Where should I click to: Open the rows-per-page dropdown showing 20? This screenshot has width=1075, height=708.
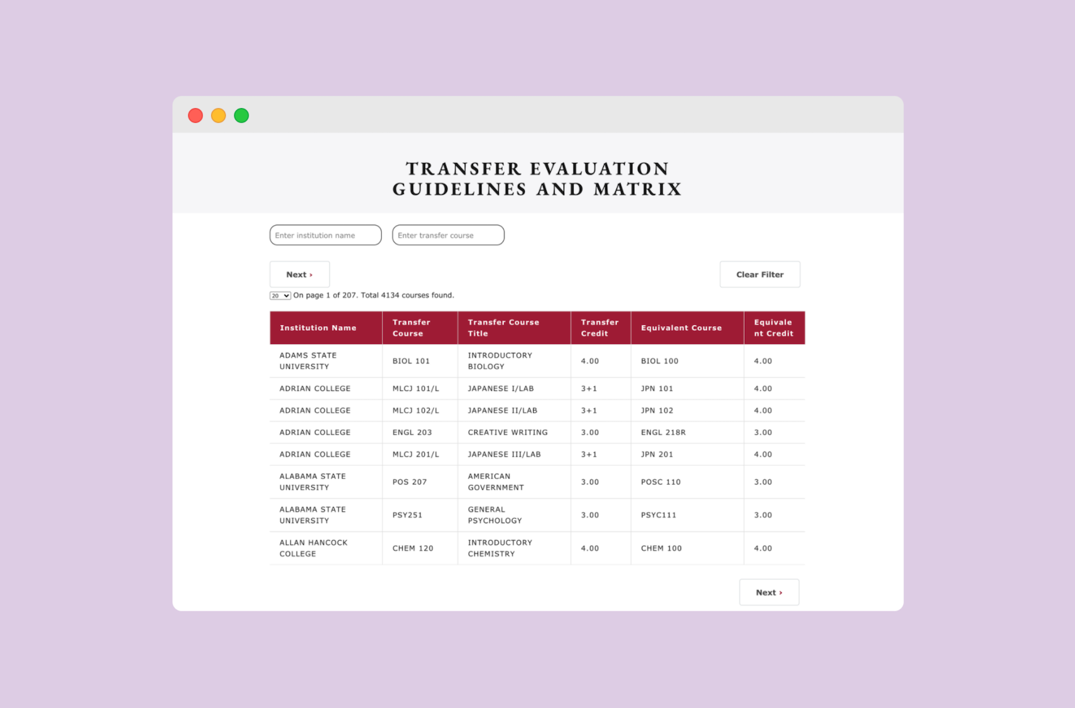pyautogui.click(x=280, y=296)
